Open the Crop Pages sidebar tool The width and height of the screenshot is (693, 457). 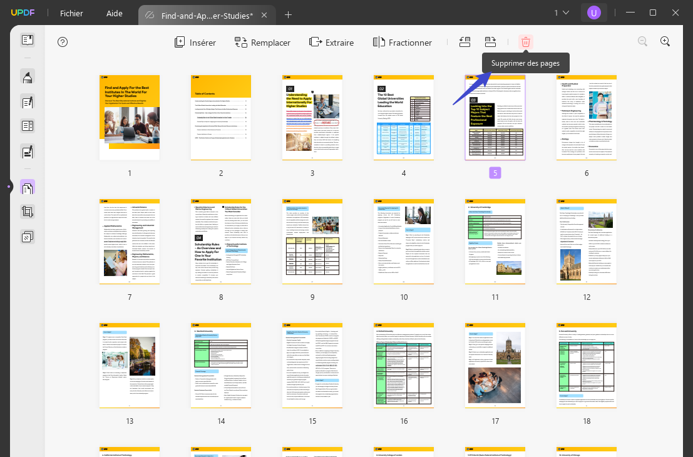click(28, 212)
